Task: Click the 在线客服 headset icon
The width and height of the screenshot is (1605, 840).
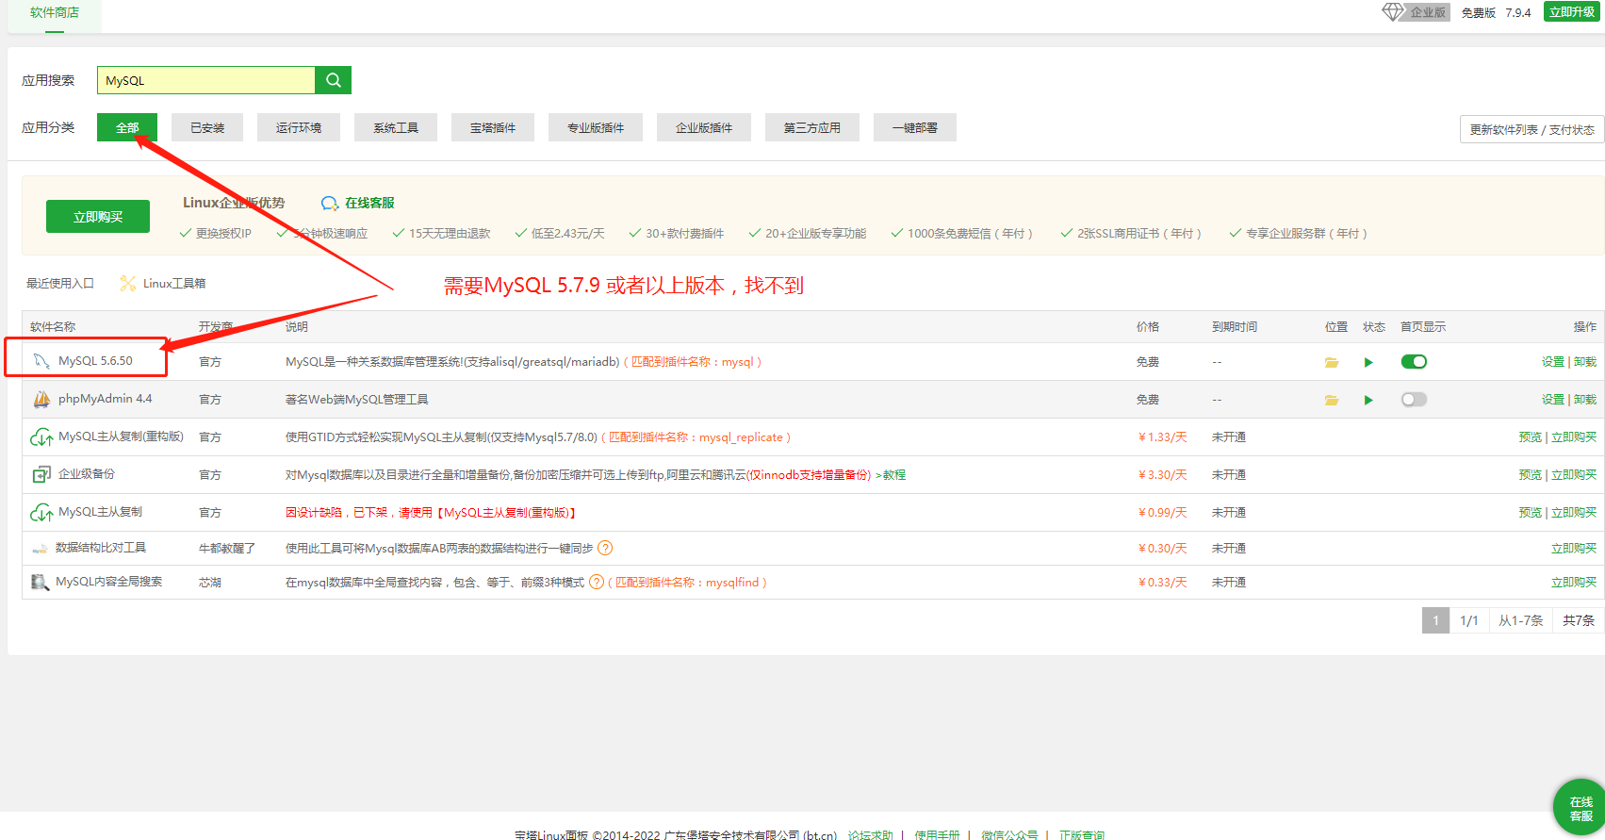Action: coord(330,203)
